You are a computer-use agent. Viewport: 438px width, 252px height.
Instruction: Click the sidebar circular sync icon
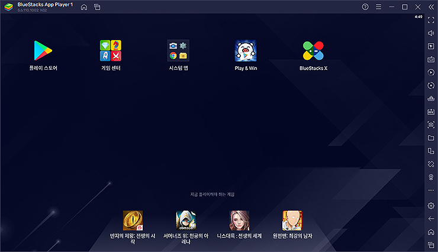431,85
